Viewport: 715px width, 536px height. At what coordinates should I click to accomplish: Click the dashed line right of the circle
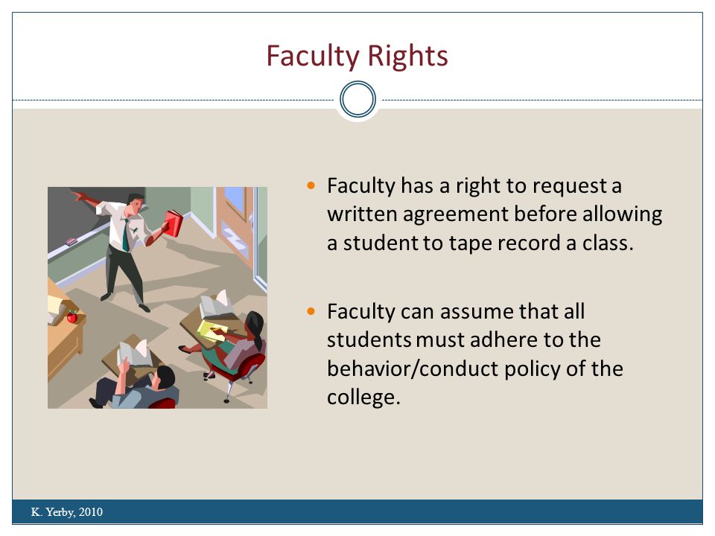click(542, 100)
